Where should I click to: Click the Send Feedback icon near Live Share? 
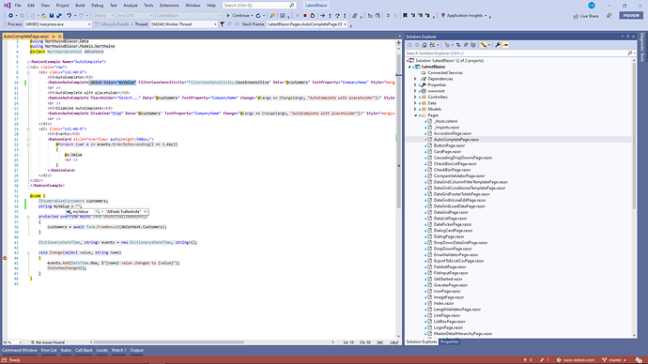tap(609, 15)
